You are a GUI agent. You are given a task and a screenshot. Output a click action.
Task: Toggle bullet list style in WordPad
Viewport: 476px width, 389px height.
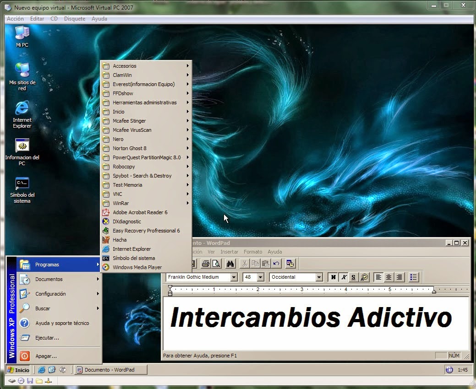[x=413, y=277]
